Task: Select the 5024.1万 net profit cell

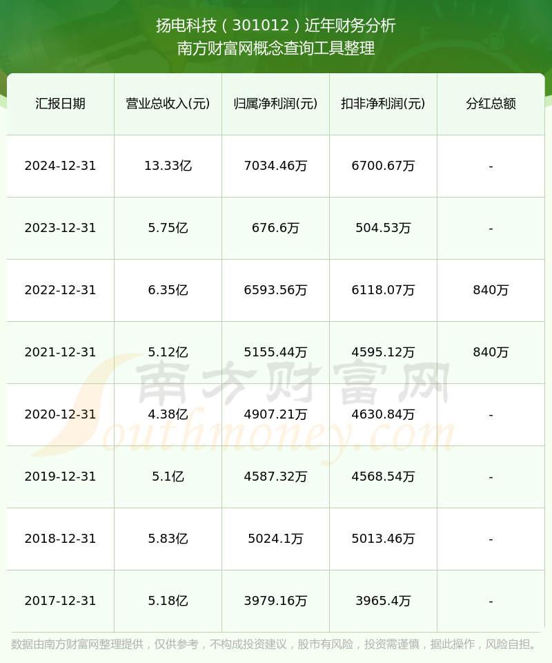Action: coord(275,539)
